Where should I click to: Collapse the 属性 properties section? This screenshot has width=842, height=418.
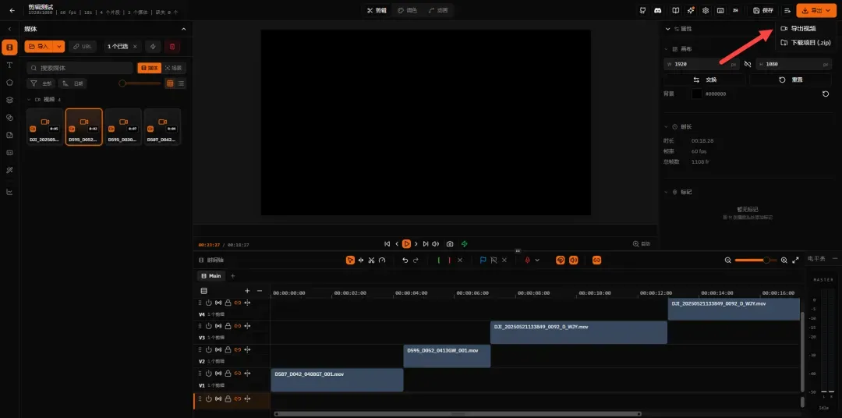tap(667, 29)
